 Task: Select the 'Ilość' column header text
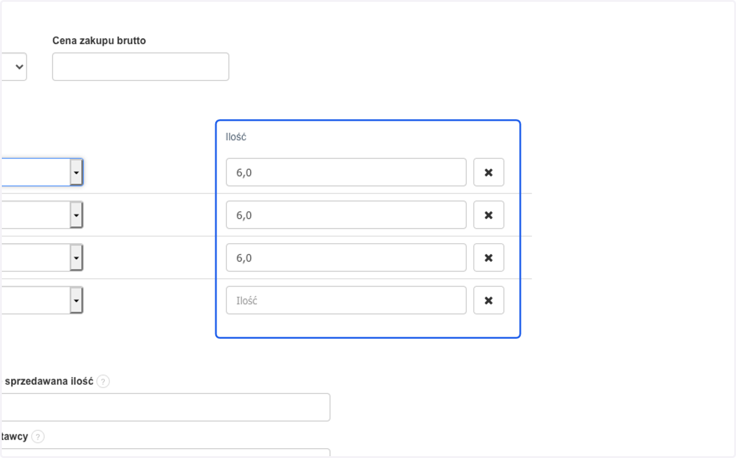(236, 136)
